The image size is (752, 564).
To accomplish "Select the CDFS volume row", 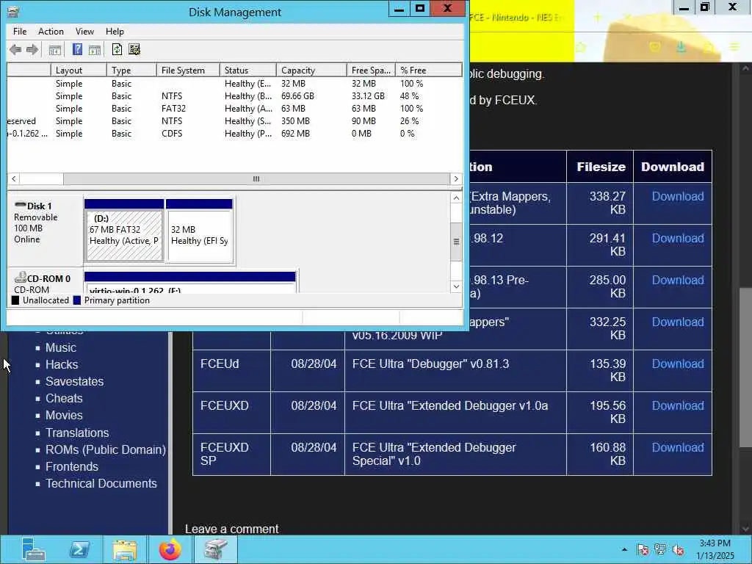I will [x=234, y=134].
